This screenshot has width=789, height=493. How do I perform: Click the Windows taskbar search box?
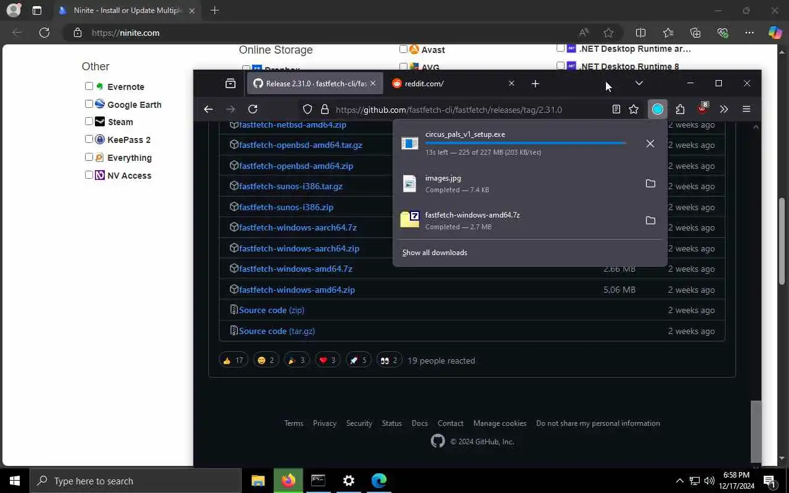click(136, 481)
